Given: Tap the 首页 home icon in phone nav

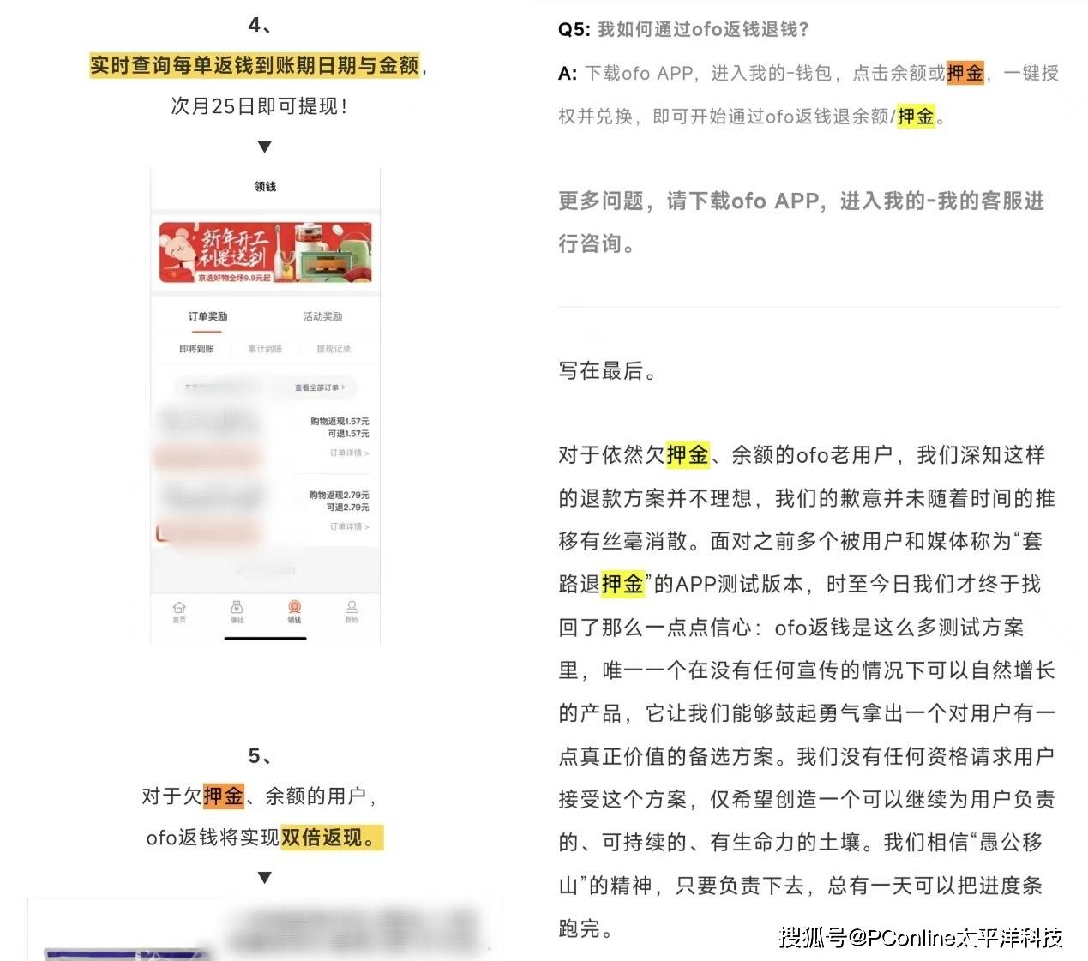Looking at the screenshot, I should (x=179, y=612).
